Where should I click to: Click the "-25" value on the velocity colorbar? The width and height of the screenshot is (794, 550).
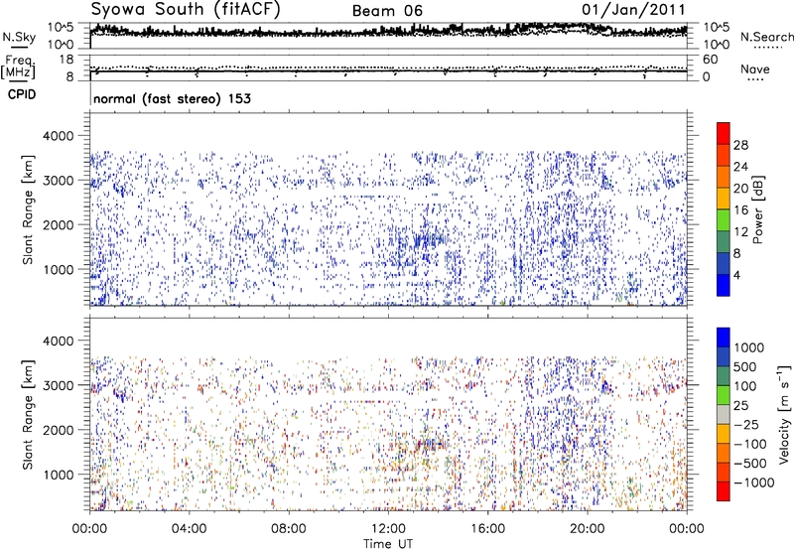[746, 424]
